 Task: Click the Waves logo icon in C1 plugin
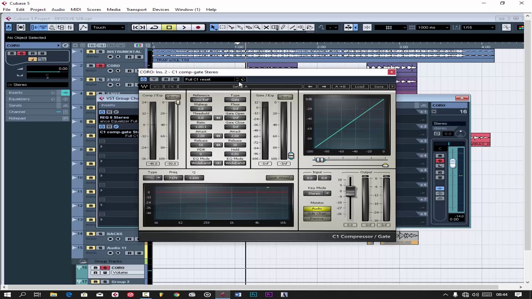point(144,86)
